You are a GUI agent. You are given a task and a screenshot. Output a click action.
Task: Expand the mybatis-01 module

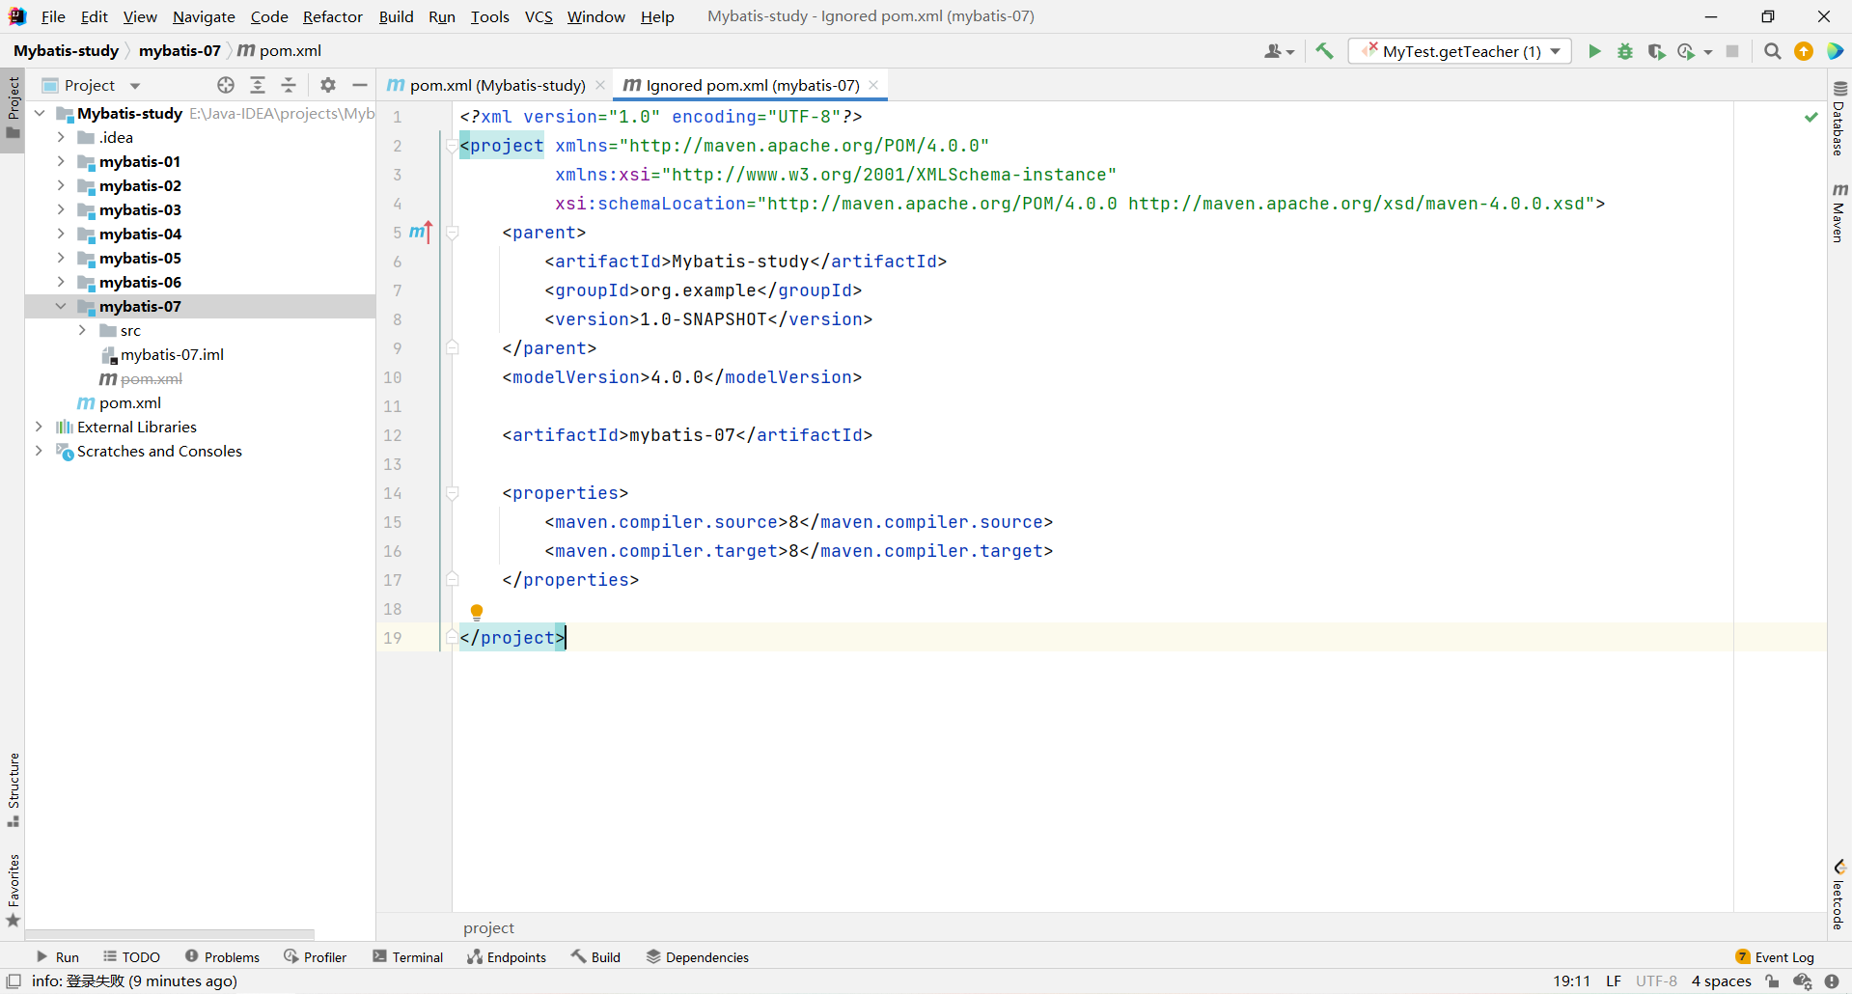tap(61, 161)
